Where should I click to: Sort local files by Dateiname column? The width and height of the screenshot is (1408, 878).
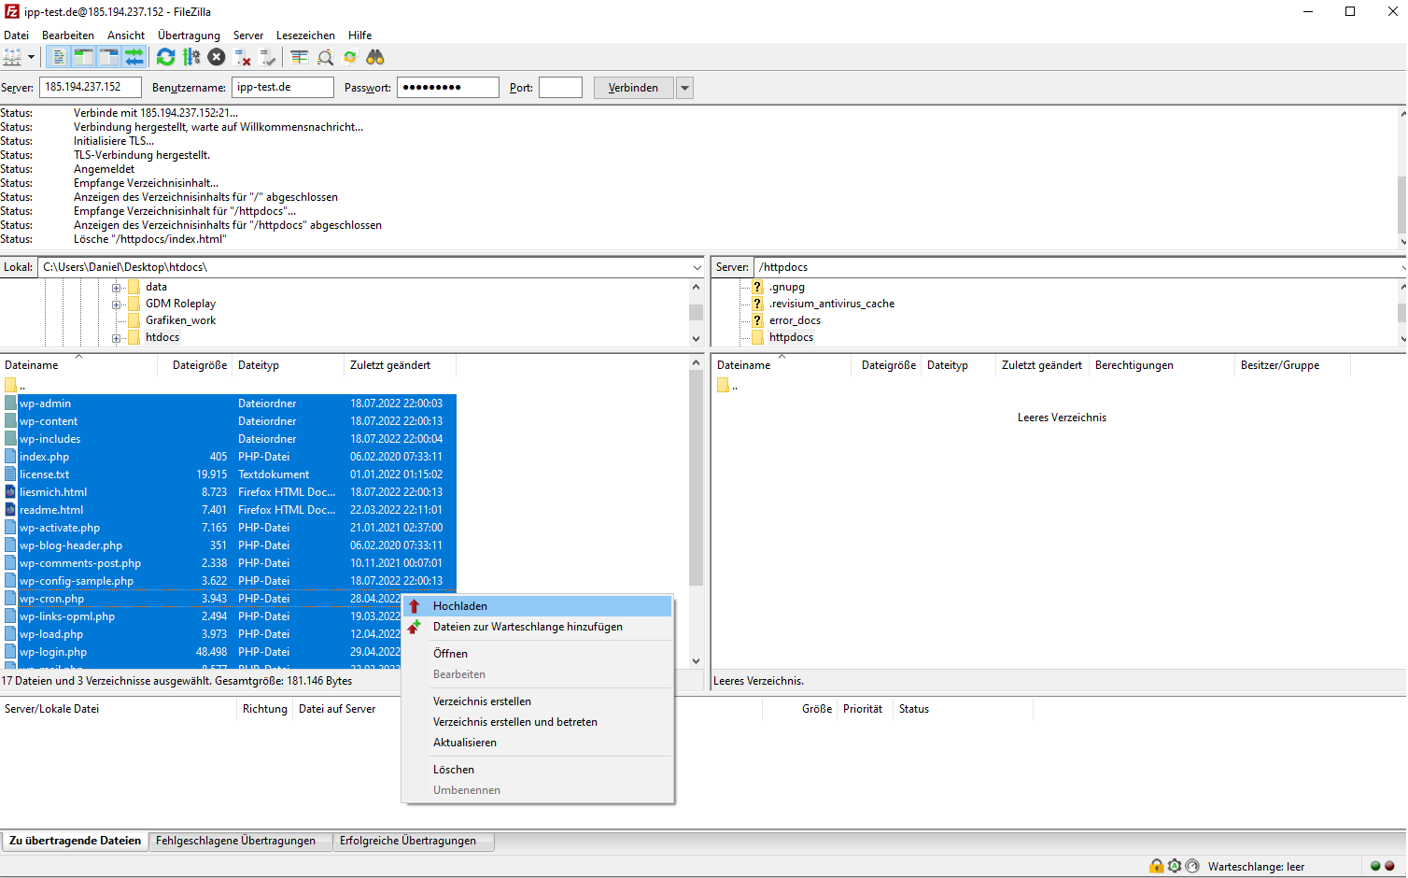coord(78,365)
